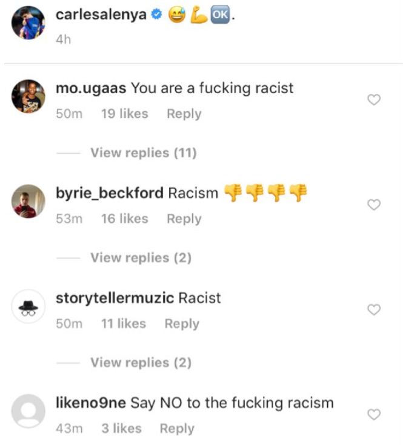The width and height of the screenshot is (403, 445).
Task: Reply to byrie_beckford's Racism comment
Action: (184, 219)
